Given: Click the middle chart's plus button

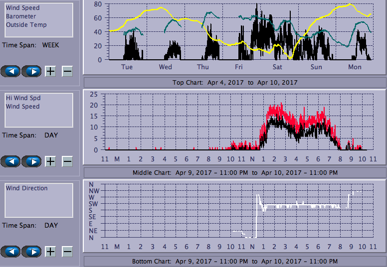Looking at the screenshot, I should (x=50, y=161).
